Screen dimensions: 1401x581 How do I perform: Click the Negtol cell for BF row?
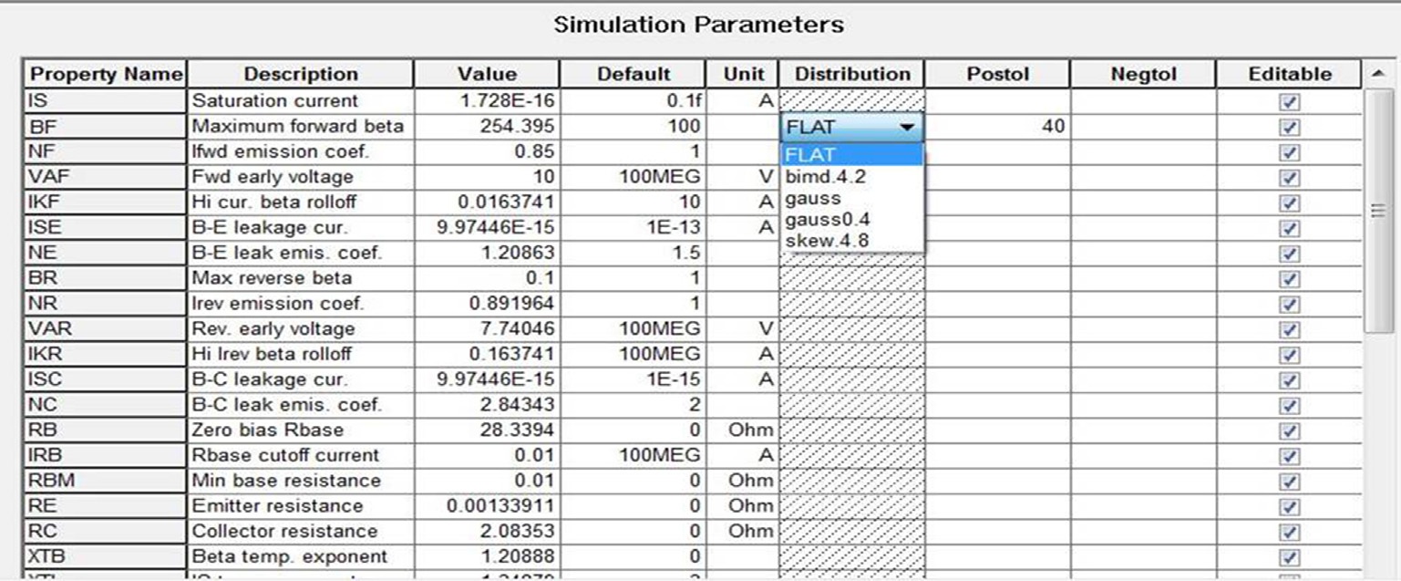(x=1143, y=129)
